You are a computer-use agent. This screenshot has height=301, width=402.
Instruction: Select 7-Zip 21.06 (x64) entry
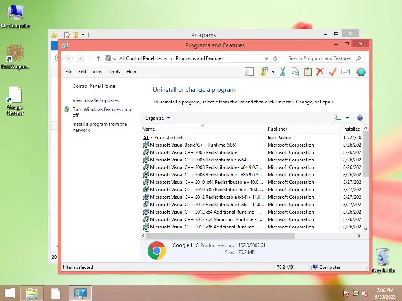(x=166, y=138)
